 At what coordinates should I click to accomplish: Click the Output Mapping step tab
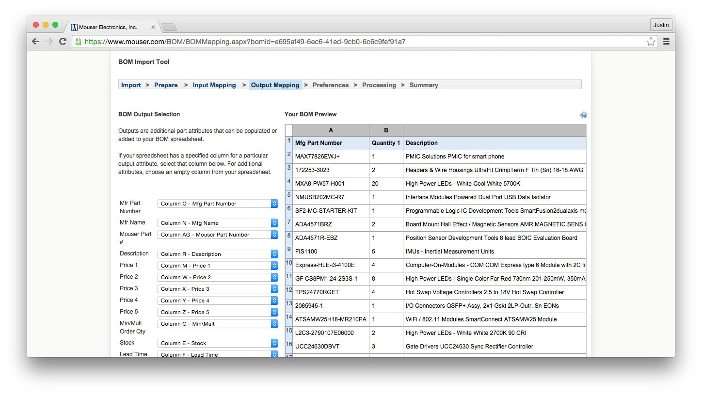pyautogui.click(x=275, y=85)
